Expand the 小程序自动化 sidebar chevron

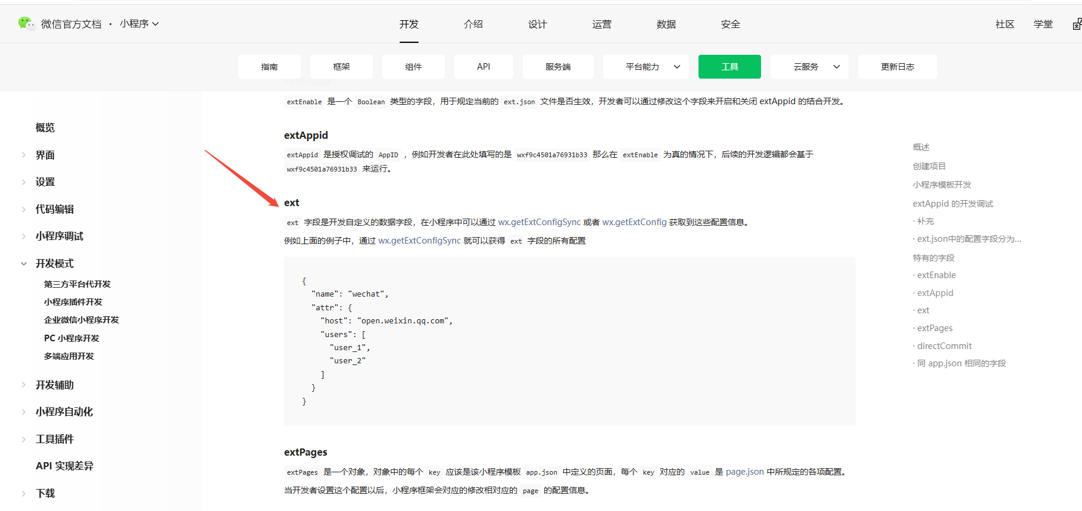(24, 412)
